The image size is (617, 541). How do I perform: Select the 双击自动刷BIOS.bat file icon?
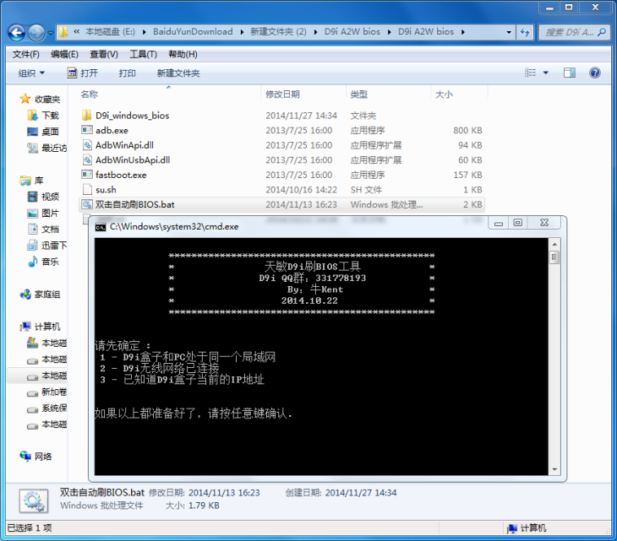[86, 204]
